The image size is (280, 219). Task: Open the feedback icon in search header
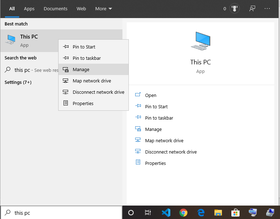252,9
